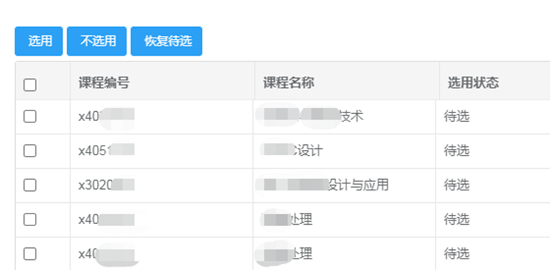This screenshot has height=270, width=550.
Task: Toggle the select-all checkbox in table header
Action: [x=30, y=85]
